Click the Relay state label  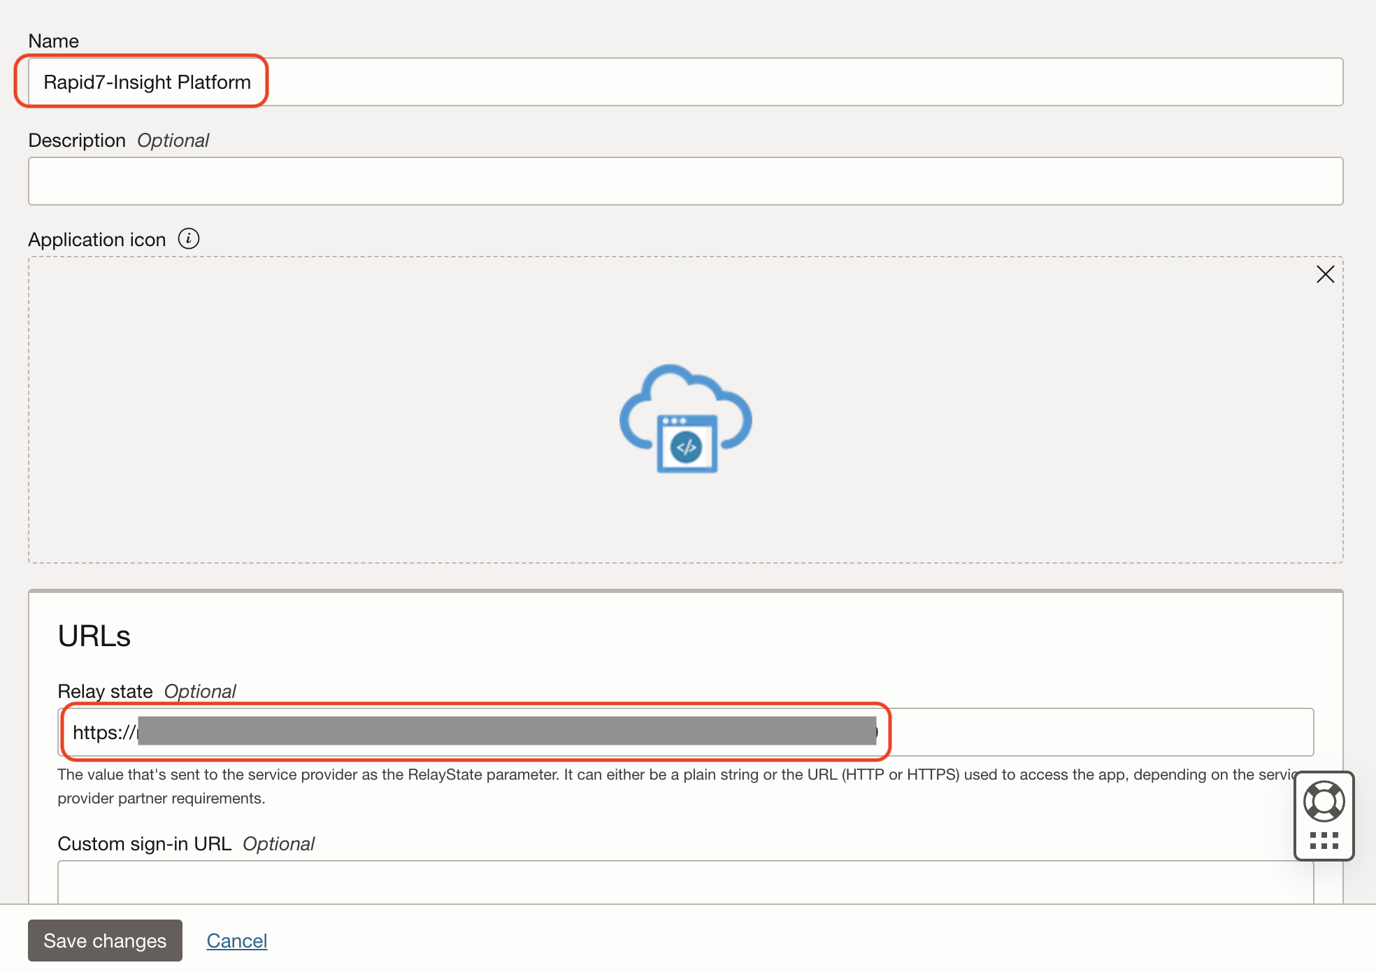point(105,692)
